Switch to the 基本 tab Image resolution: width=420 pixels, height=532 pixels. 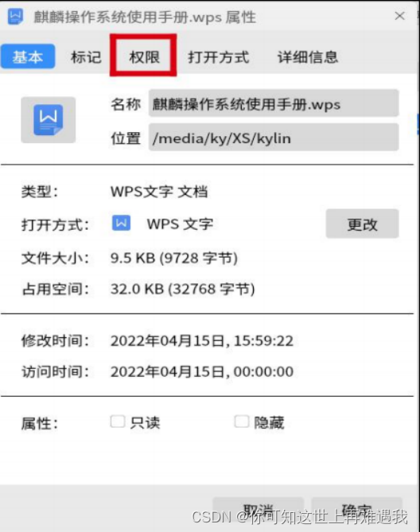tap(28, 56)
